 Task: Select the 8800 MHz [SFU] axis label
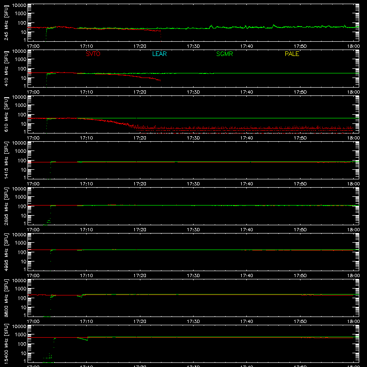(6, 298)
